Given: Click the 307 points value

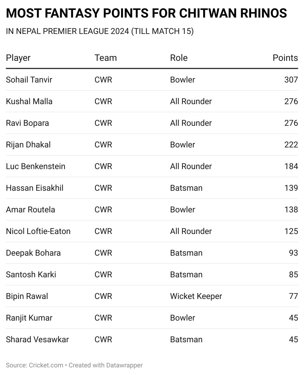Looking at the screenshot, I should pos(291,80).
